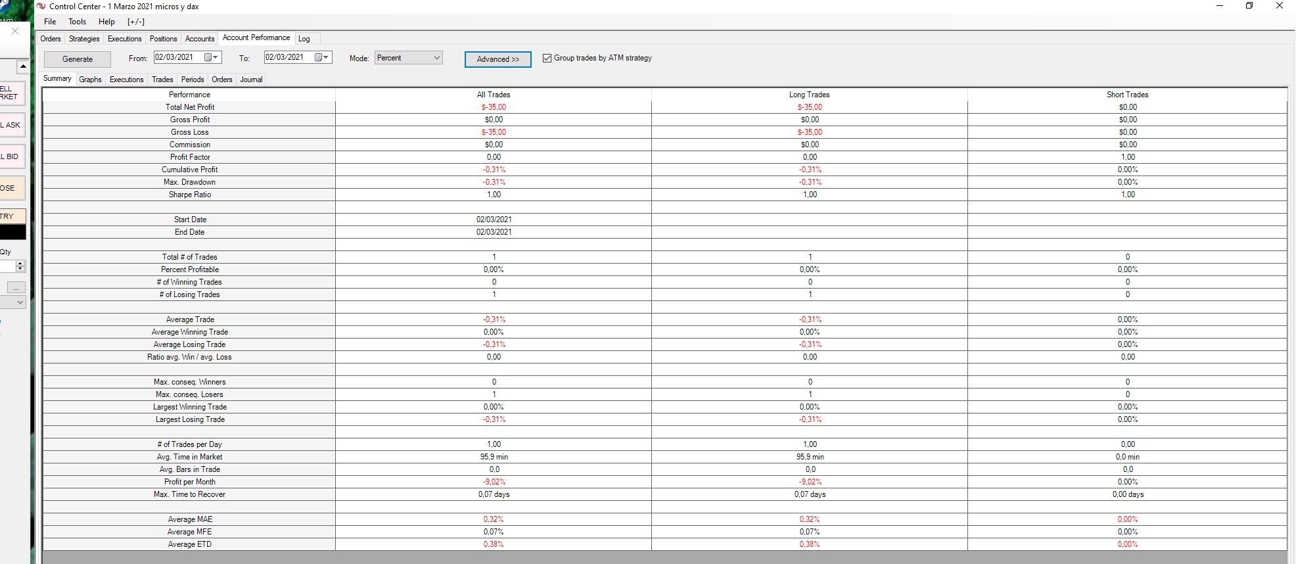Click the Gross Profit row label

coord(190,120)
